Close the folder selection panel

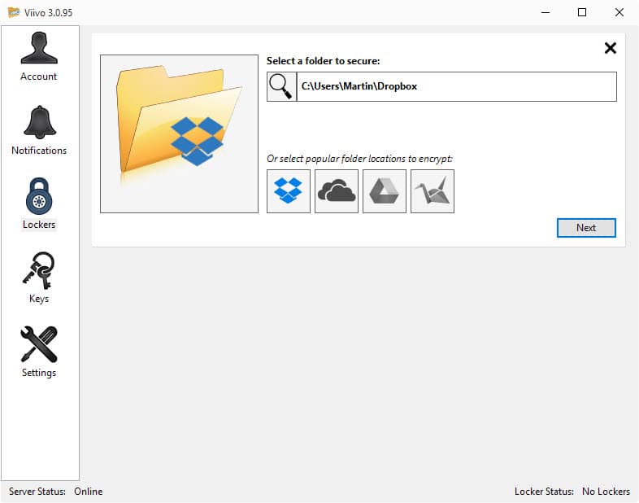coord(610,48)
